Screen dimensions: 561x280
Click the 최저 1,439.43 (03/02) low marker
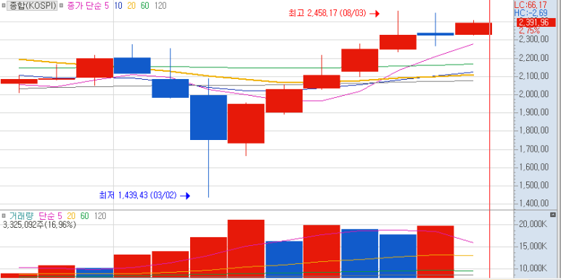pyautogui.click(x=144, y=196)
